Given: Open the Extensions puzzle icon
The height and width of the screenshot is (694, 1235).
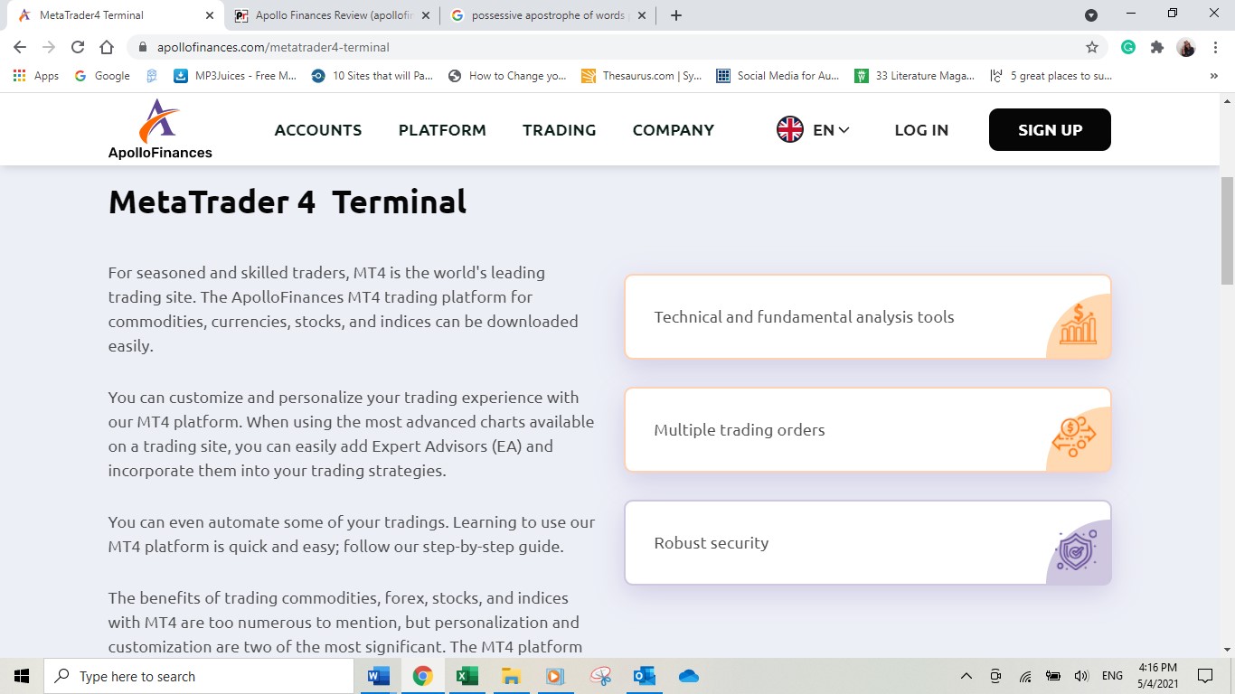Looking at the screenshot, I should [x=1157, y=47].
